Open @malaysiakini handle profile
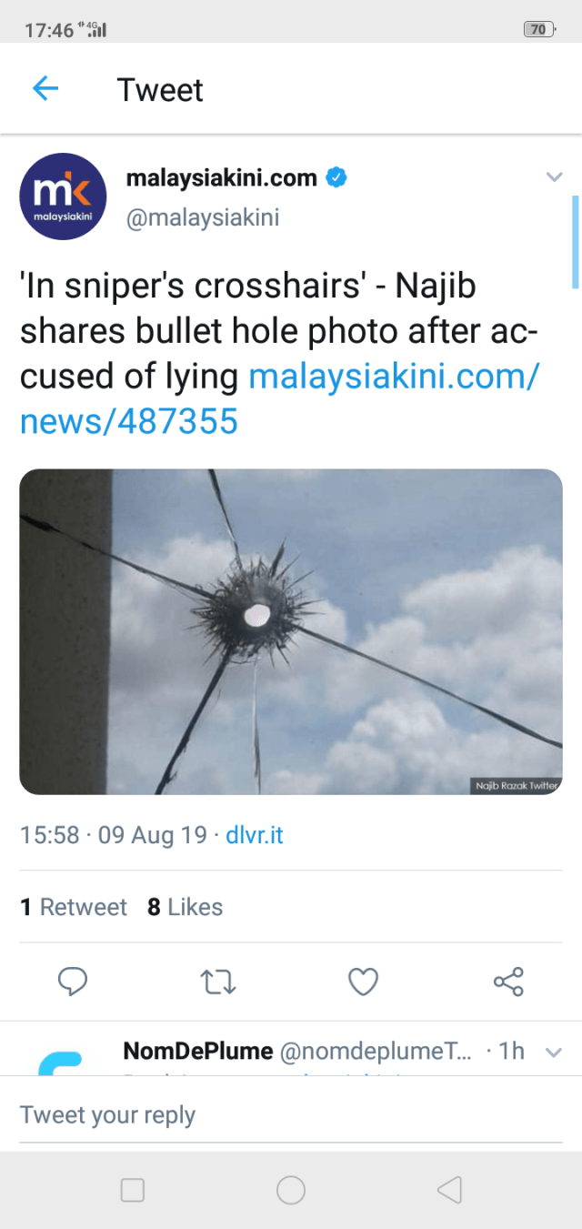Viewport: 582px width, 1229px height. (x=202, y=218)
